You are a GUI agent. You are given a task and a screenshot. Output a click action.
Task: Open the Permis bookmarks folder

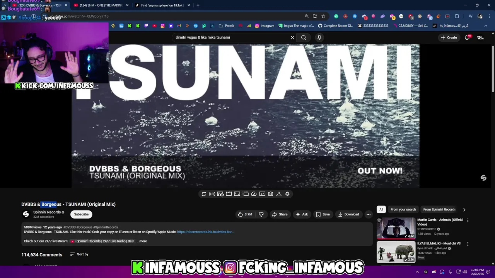(x=226, y=26)
